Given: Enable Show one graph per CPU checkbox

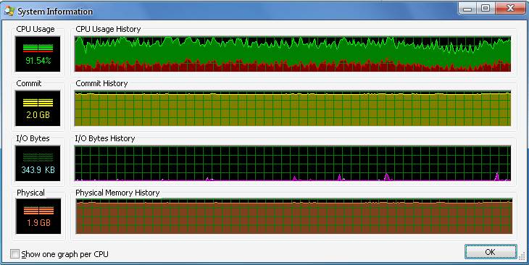Looking at the screenshot, I should pos(14,254).
